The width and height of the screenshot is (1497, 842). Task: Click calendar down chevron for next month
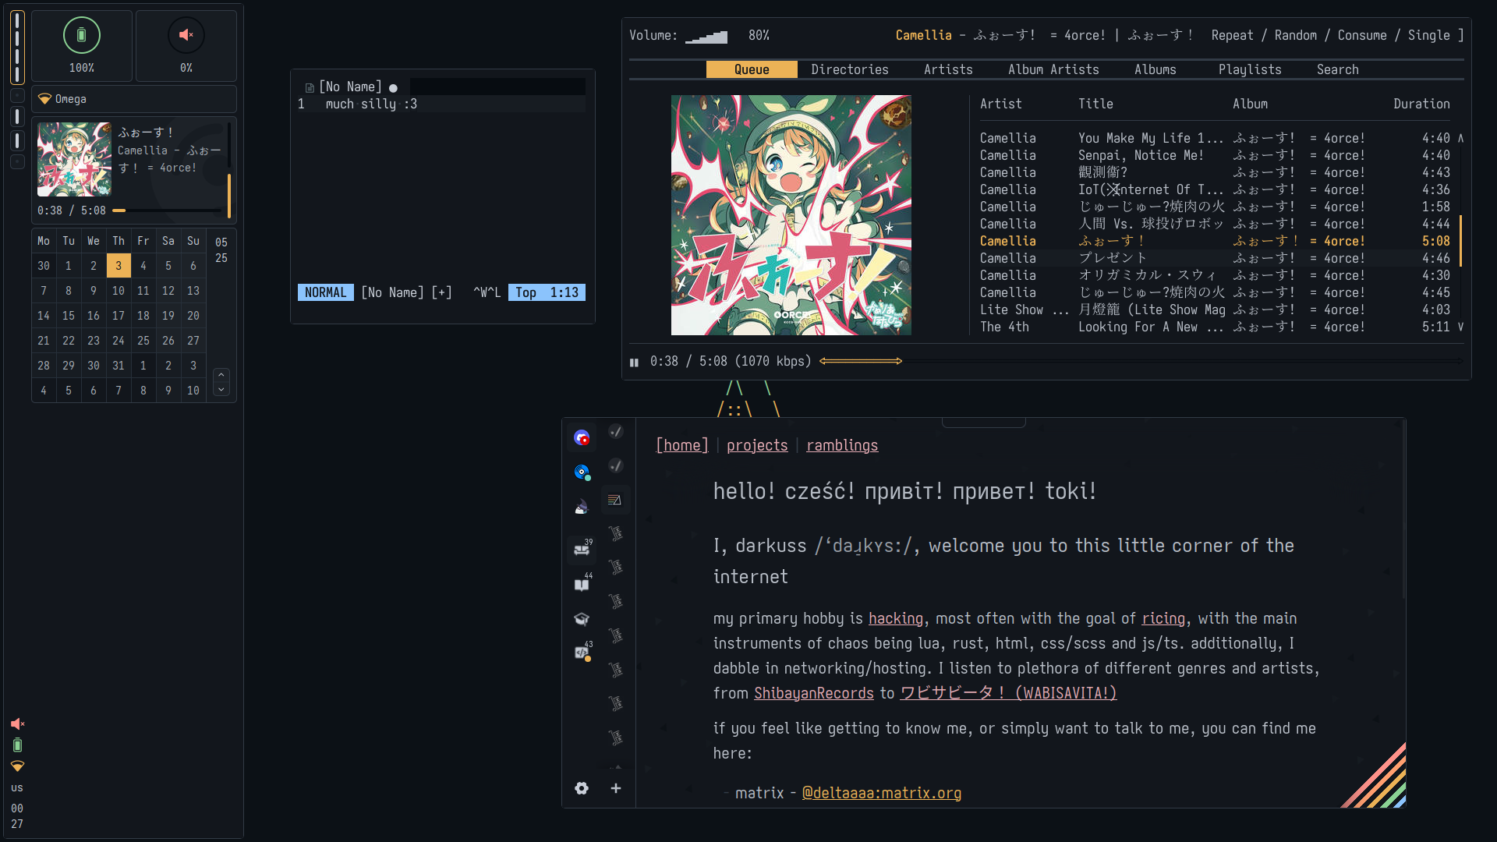pos(221,389)
